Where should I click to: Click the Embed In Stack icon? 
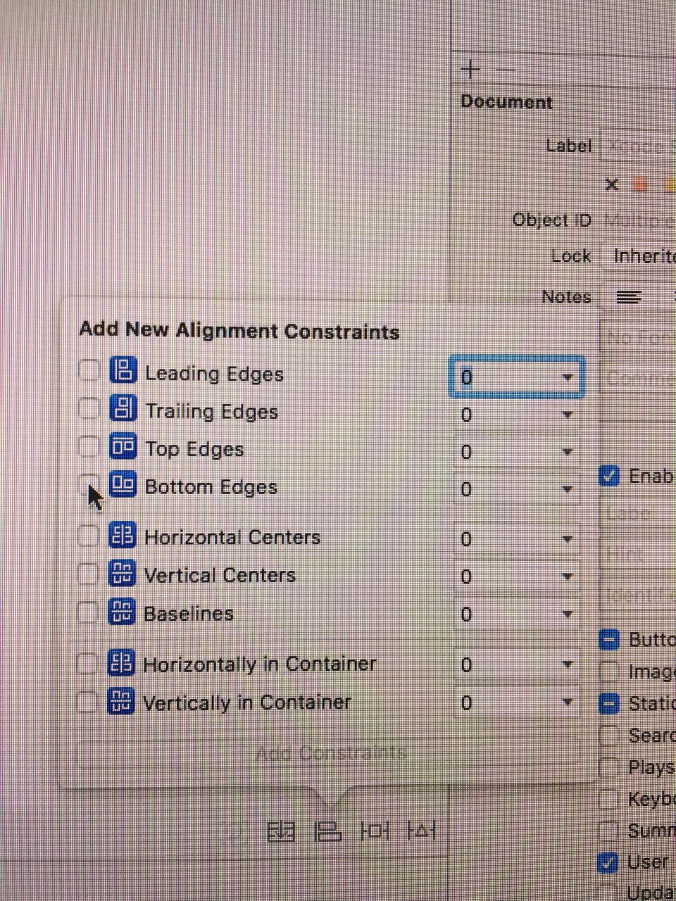click(x=280, y=832)
